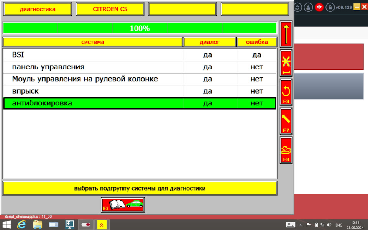Viewport: 368px width, 230px height.
Task: Open File Explorer from taskbar
Action: pyautogui.click(x=38, y=225)
